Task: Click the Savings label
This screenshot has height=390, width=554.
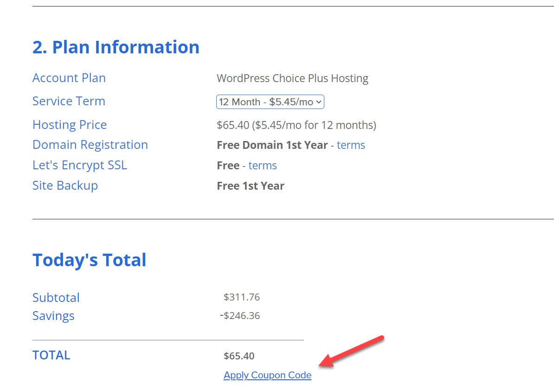Action: click(53, 316)
